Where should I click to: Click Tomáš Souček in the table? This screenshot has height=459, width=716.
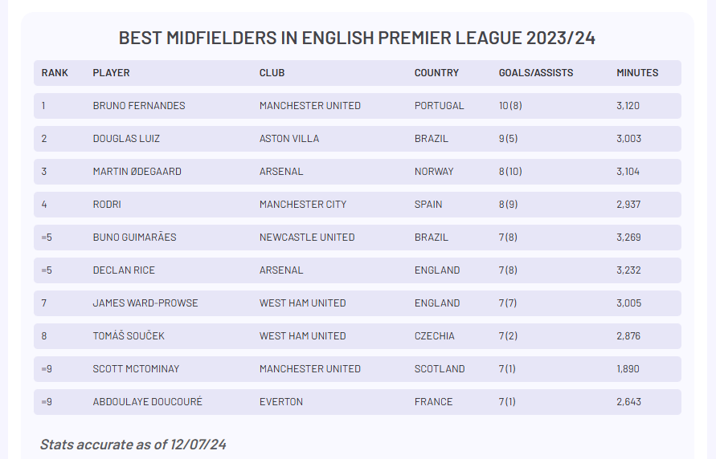click(x=129, y=335)
